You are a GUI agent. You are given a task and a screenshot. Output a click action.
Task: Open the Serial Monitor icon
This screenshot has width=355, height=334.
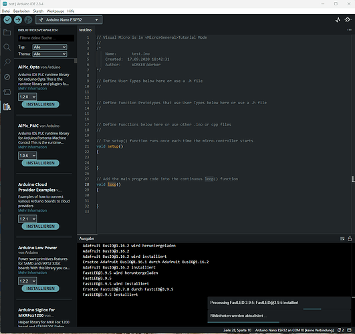coord(348,20)
